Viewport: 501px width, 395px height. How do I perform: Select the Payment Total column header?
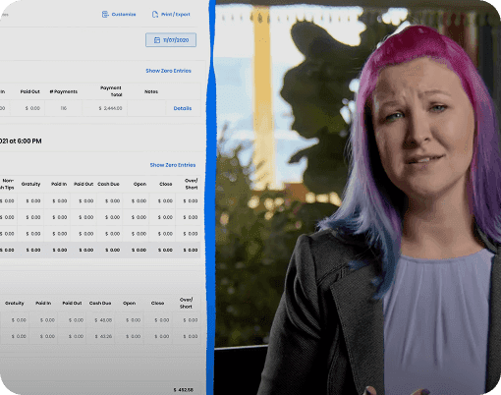click(111, 91)
